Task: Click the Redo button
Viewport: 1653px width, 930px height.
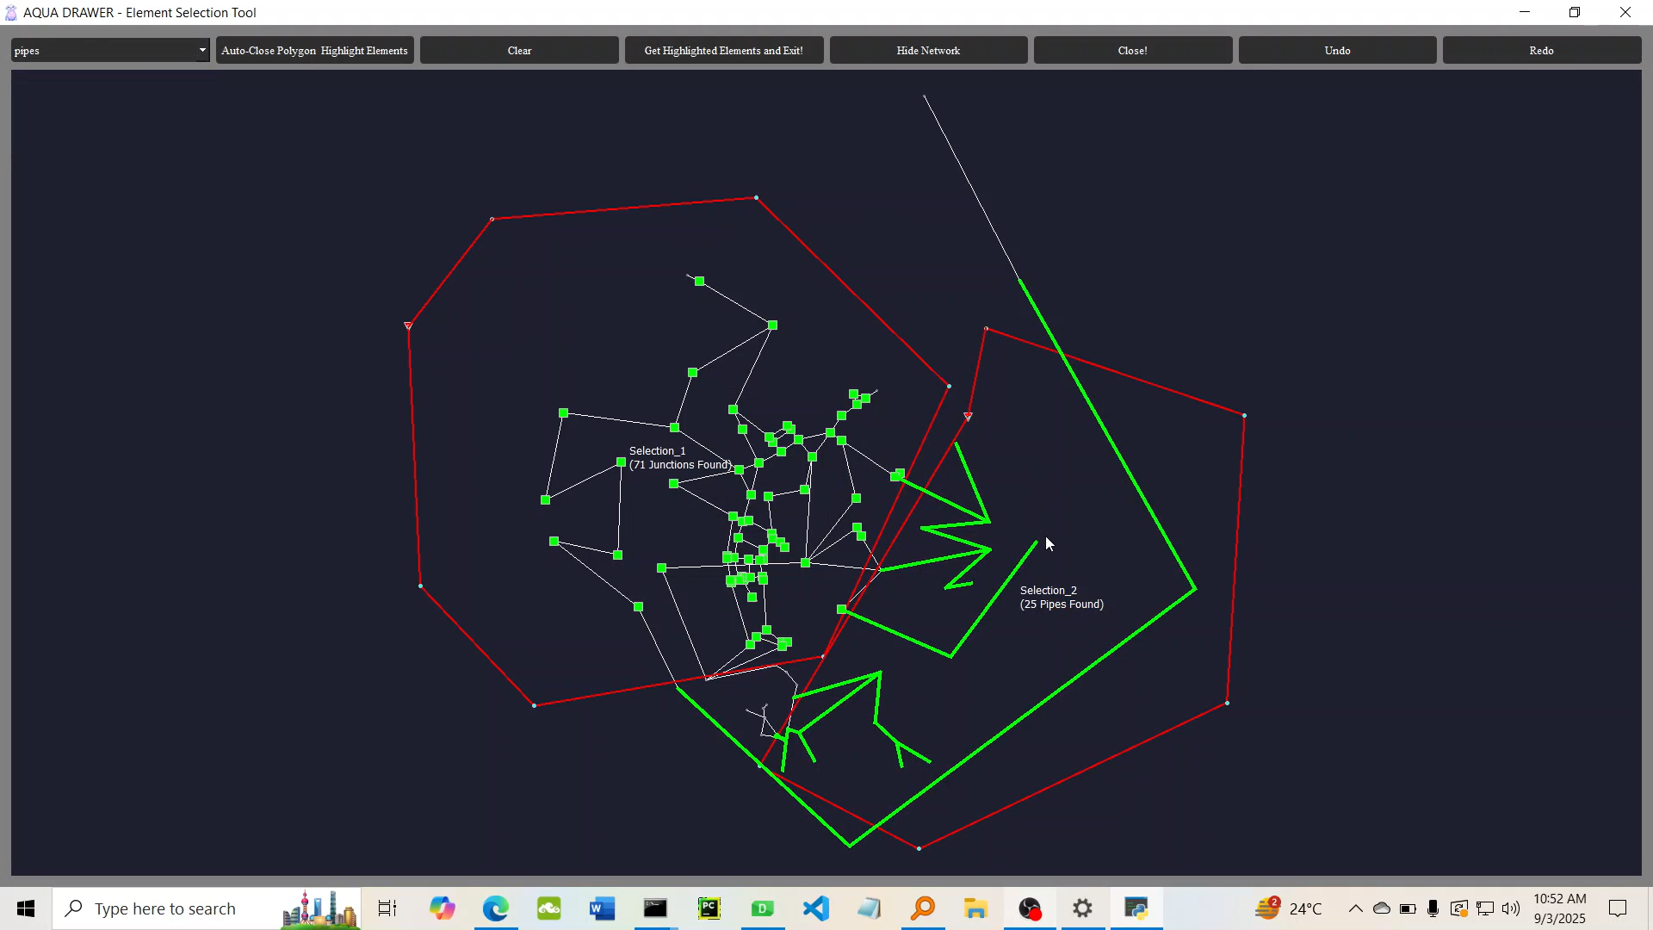Action: [x=1540, y=51]
